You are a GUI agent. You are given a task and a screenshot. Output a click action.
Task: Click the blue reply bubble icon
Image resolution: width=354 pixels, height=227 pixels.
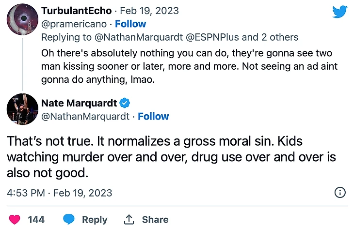point(69,219)
